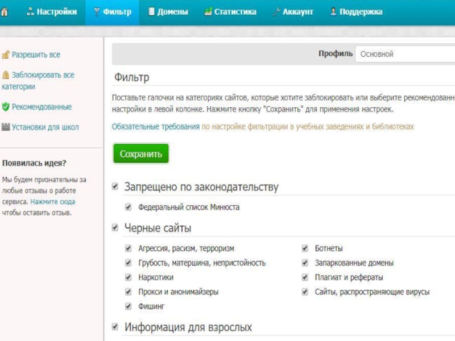
Task: Uncheck Грубость, матершина, непристойность
Action: (129, 263)
